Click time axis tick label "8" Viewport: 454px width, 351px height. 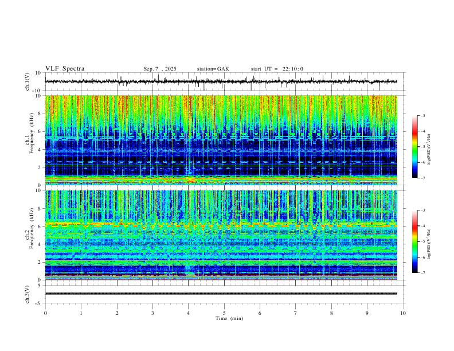(x=331, y=313)
